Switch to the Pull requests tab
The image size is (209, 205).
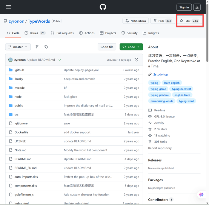click(x=62, y=33)
